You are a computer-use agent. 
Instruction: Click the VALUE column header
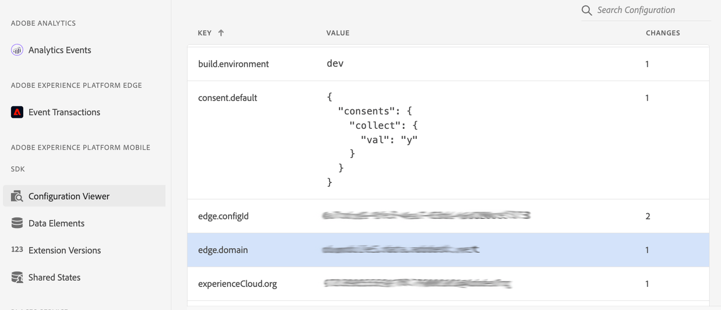pyautogui.click(x=338, y=33)
